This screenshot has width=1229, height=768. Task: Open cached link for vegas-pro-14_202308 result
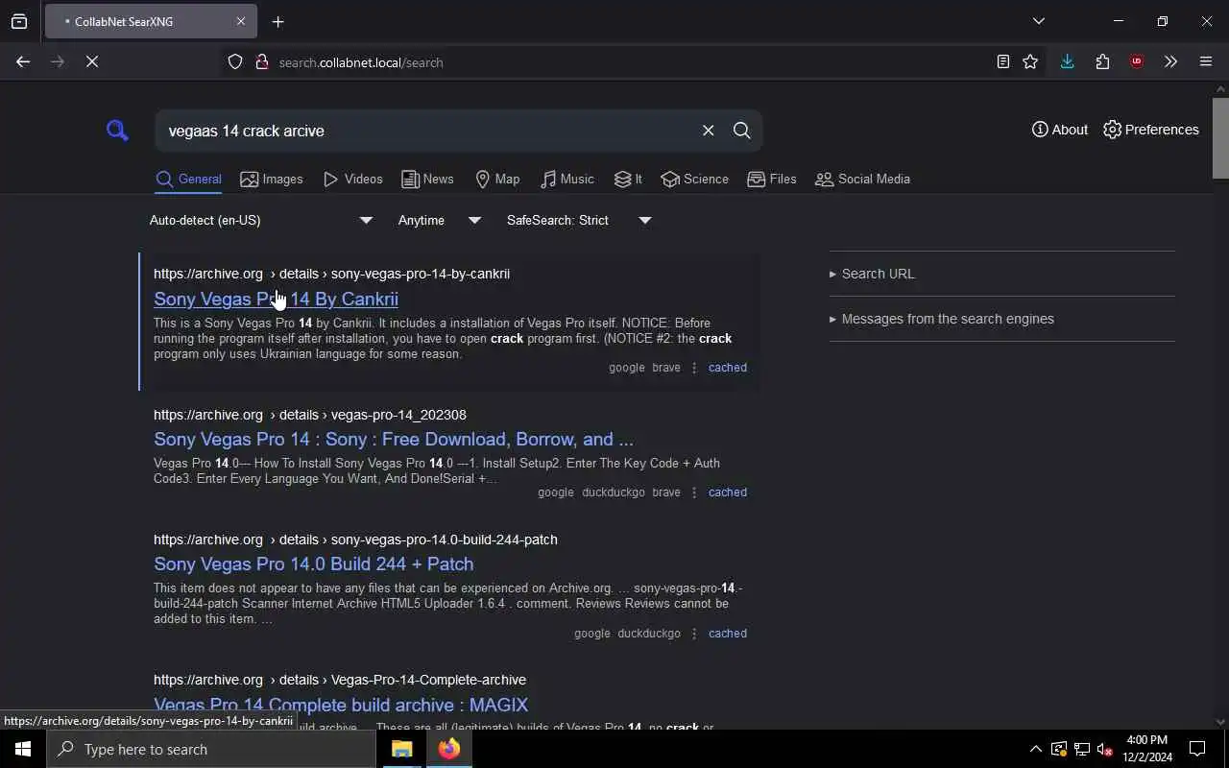tap(727, 492)
